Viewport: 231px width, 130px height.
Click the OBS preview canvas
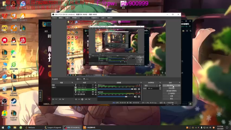click(116, 48)
